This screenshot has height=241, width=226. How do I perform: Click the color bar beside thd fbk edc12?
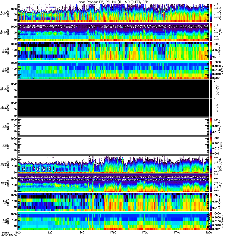(211, 127)
